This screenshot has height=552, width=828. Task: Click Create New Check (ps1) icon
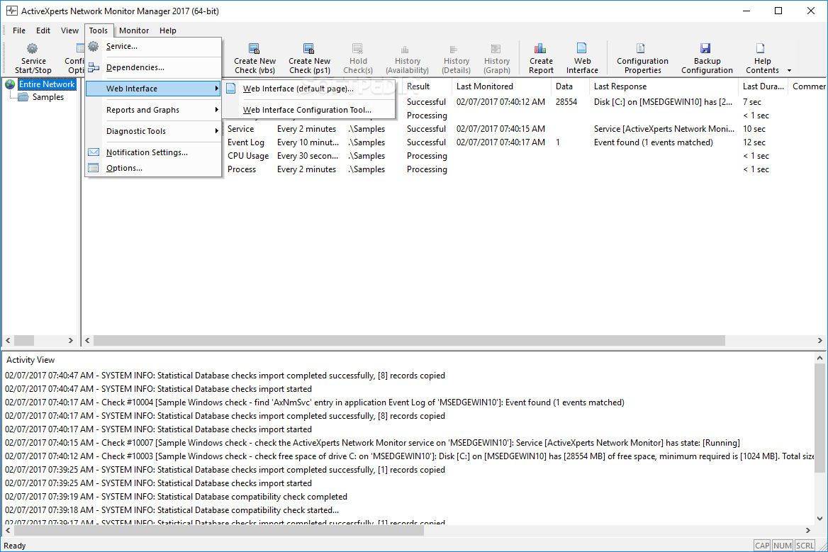pyautogui.click(x=310, y=49)
